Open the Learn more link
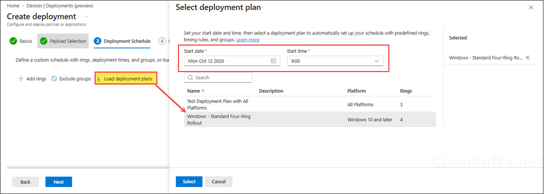544x194 pixels. tap(248, 40)
